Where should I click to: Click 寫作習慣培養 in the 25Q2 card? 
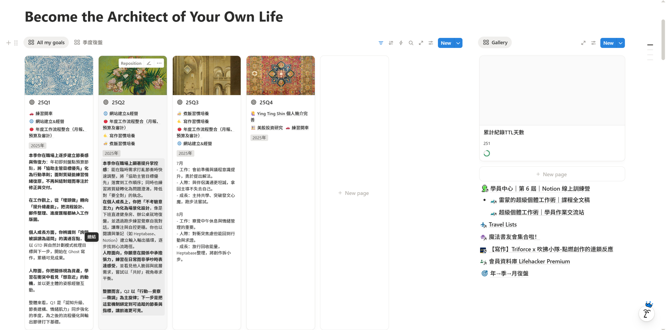tap(119, 136)
